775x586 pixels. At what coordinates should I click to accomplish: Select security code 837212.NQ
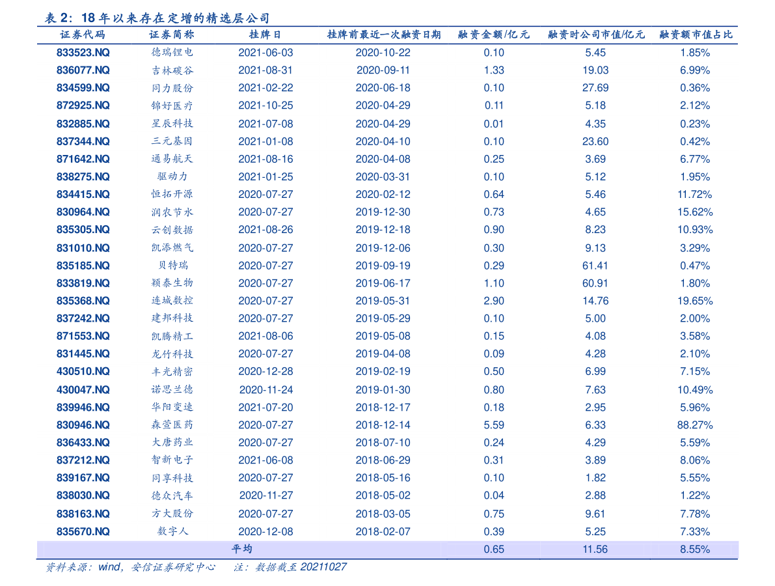coord(83,460)
